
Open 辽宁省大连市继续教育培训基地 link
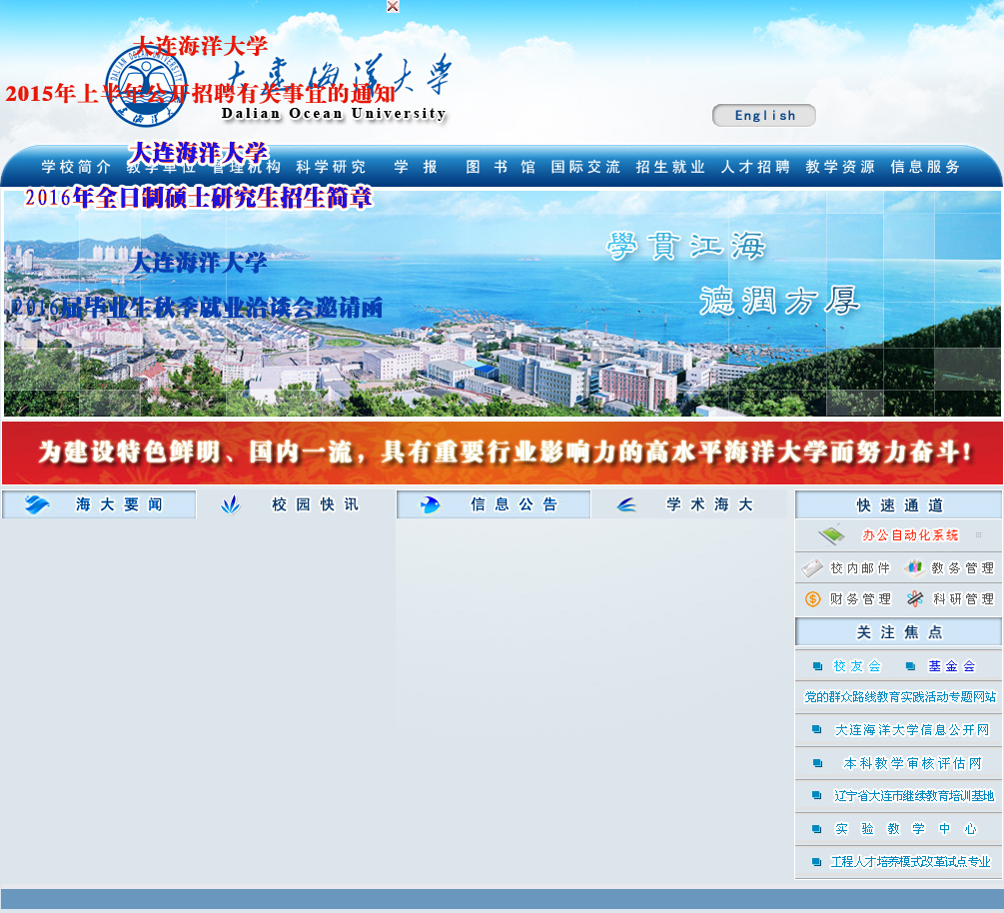pyautogui.click(x=914, y=796)
